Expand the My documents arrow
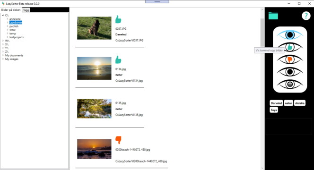Screen dimensions: 314x170 [3, 55]
